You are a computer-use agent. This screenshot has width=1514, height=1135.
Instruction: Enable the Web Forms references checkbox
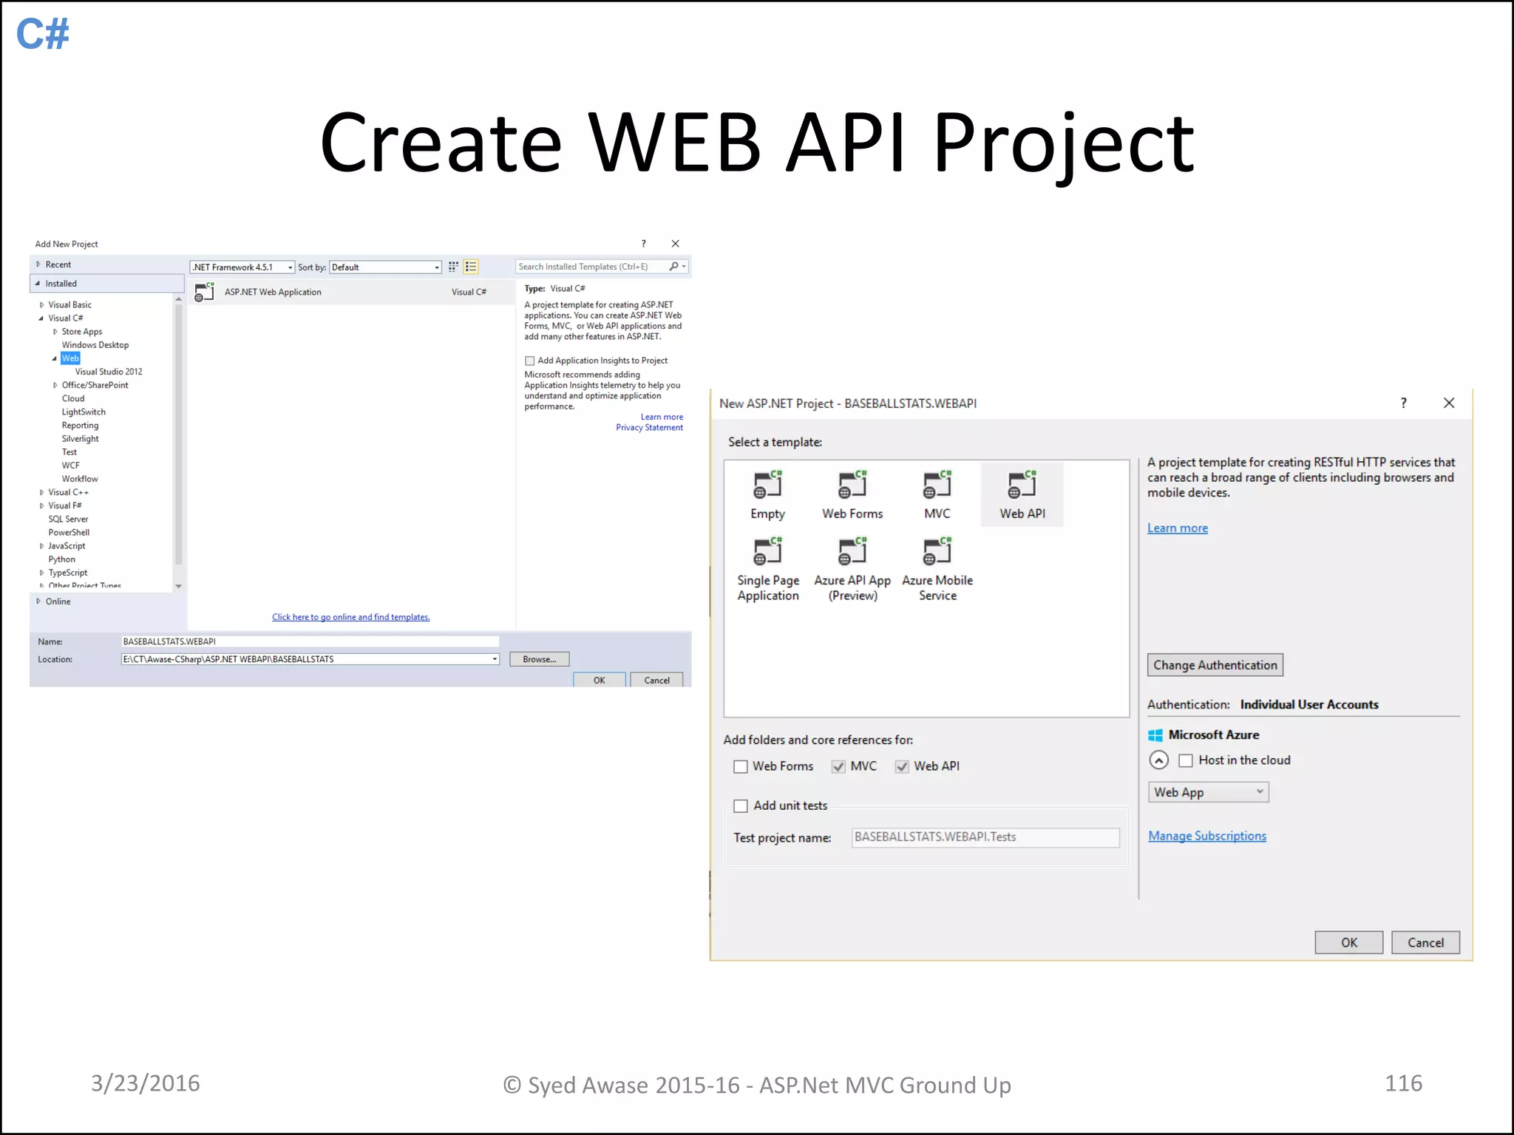pos(740,767)
